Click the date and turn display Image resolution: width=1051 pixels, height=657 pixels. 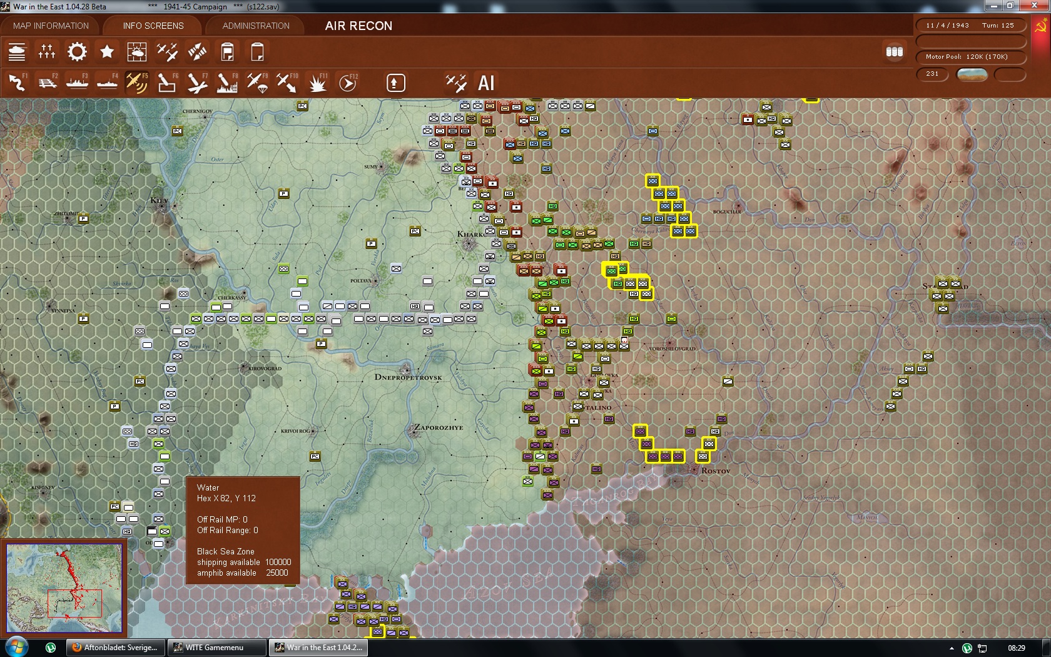(x=970, y=26)
